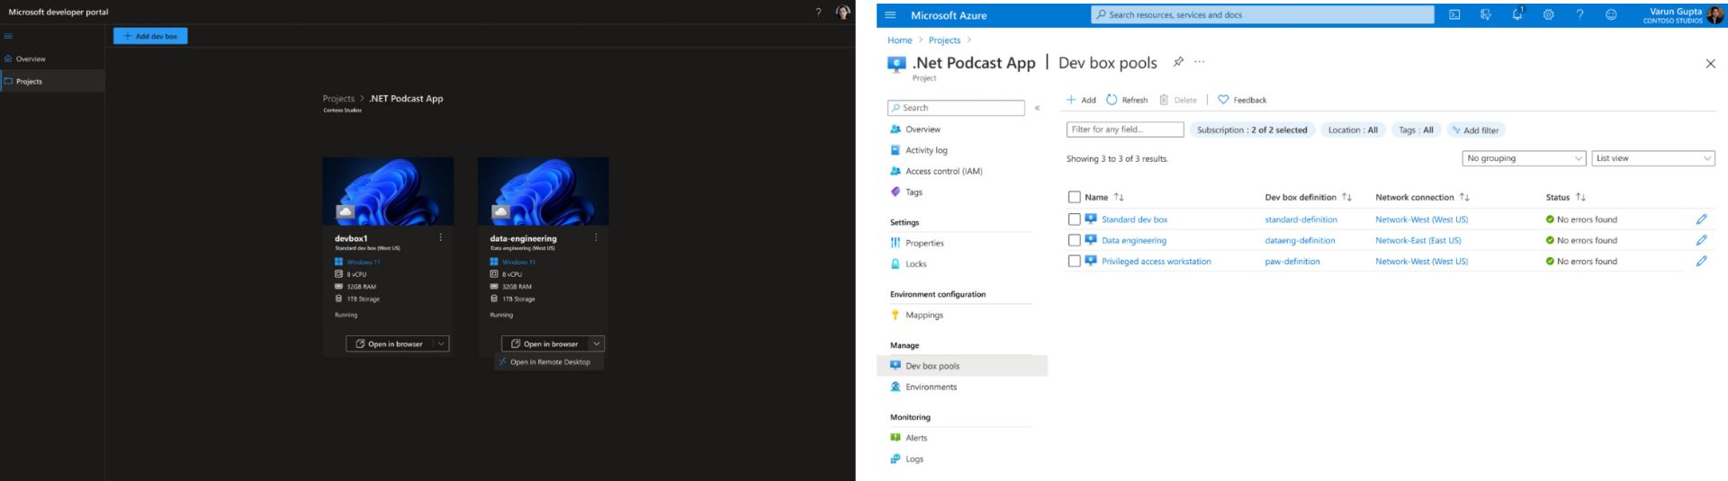The height and width of the screenshot is (481, 1728).
Task: Choose Open in Remote Desktop menu entry
Action: tap(550, 362)
